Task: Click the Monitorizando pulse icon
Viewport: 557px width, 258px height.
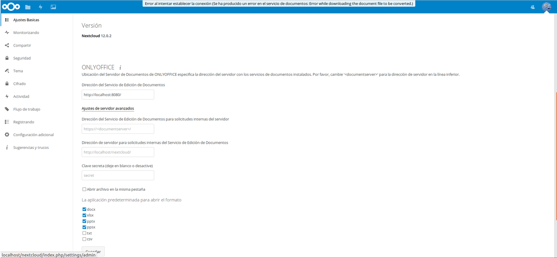Action: pos(7,33)
